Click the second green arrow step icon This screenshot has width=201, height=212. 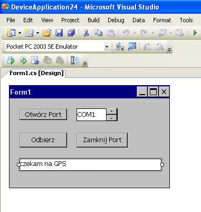(23, 61)
